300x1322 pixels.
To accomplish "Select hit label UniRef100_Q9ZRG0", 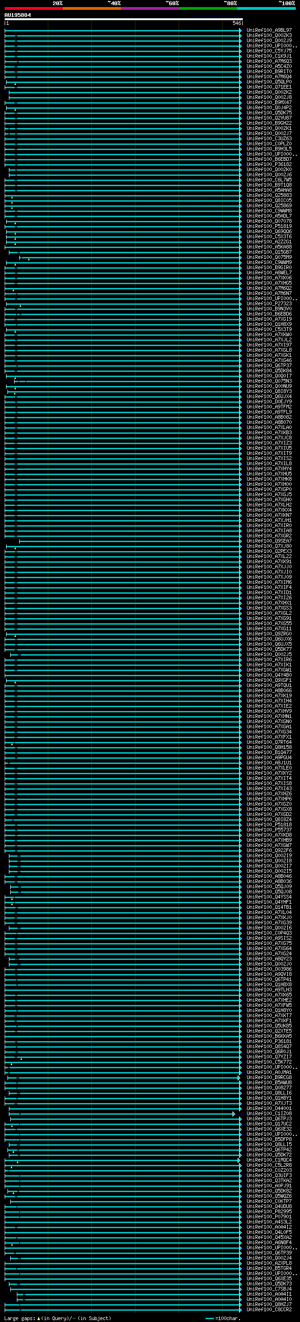I will click(269, 634).
